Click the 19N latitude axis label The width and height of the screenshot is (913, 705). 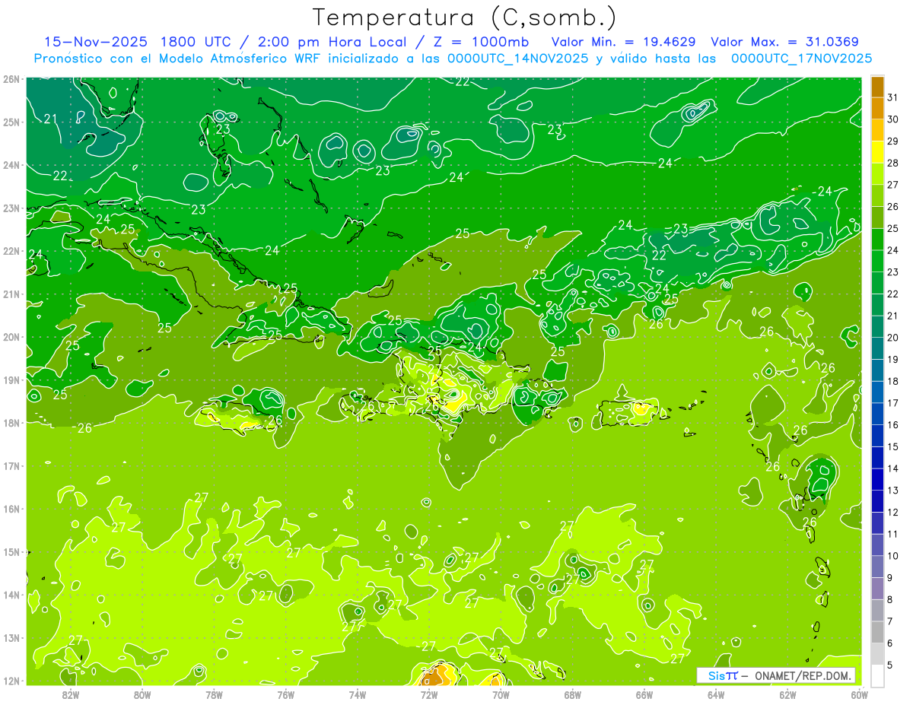(x=11, y=379)
